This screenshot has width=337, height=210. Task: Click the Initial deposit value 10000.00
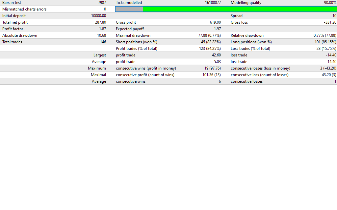[98, 16]
